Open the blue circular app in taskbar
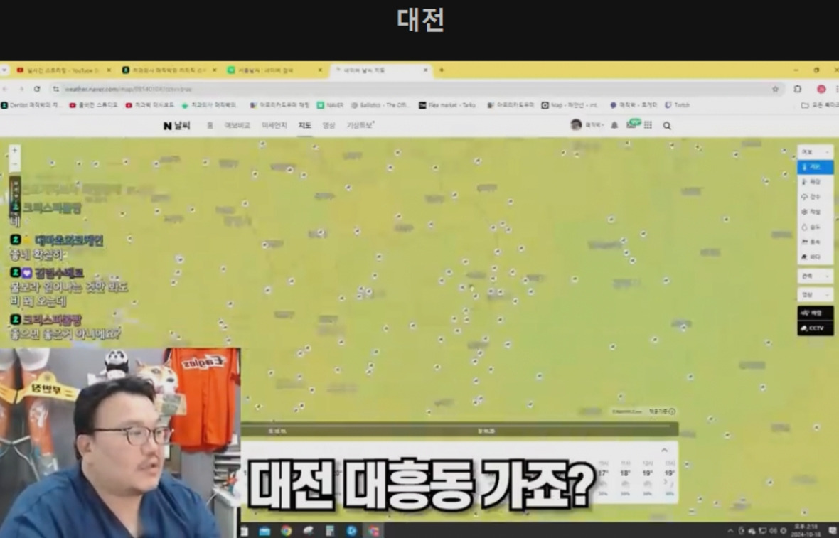839x538 pixels. [351, 530]
